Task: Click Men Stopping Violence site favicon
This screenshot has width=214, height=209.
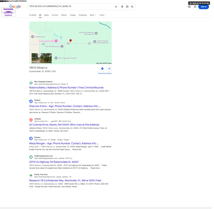Action: [x=31, y=82]
